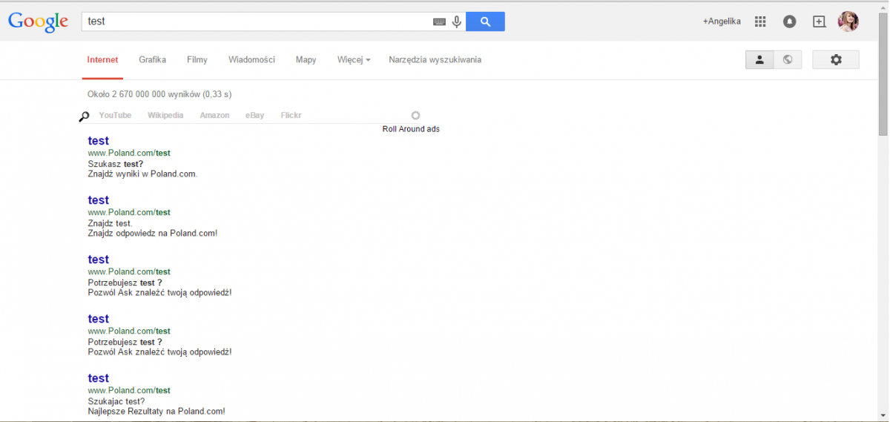Image resolution: width=890 pixels, height=422 pixels.
Task: Click the circular ring icon above Roll Around ads
Action: click(x=415, y=115)
